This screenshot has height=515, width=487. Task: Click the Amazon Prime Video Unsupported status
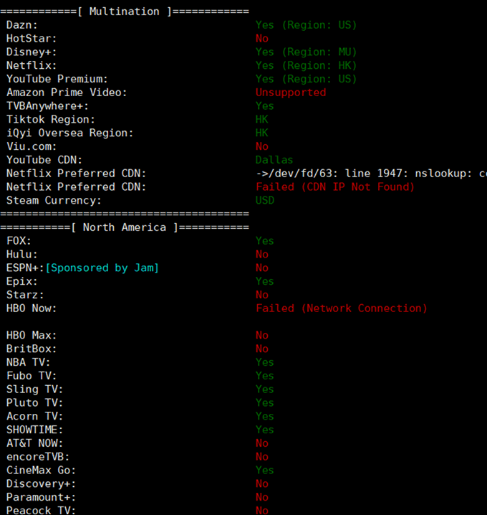point(291,93)
